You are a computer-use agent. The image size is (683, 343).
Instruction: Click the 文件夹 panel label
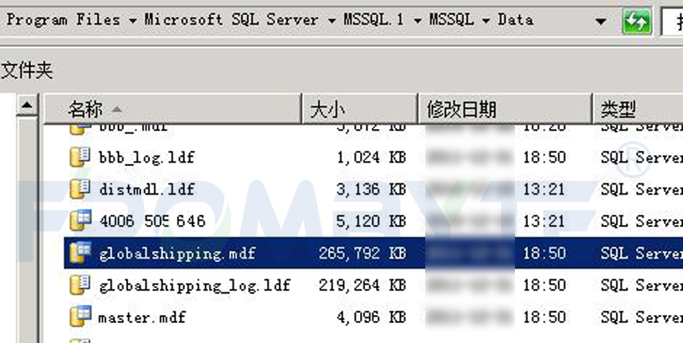click(x=27, y=70)
